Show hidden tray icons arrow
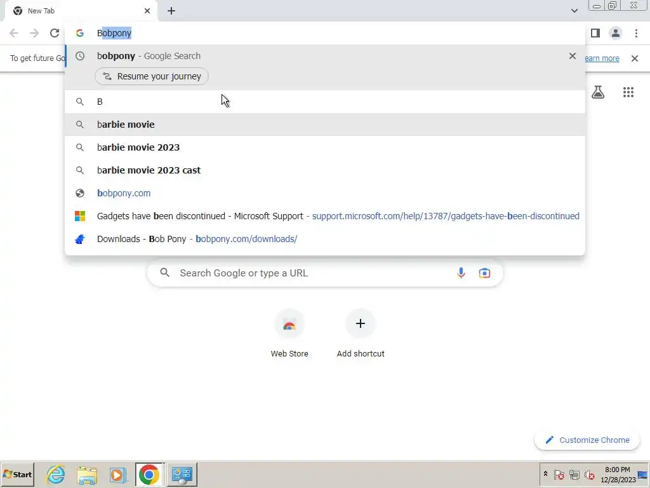This screenshot has height=488, width=650. point(545,474)
